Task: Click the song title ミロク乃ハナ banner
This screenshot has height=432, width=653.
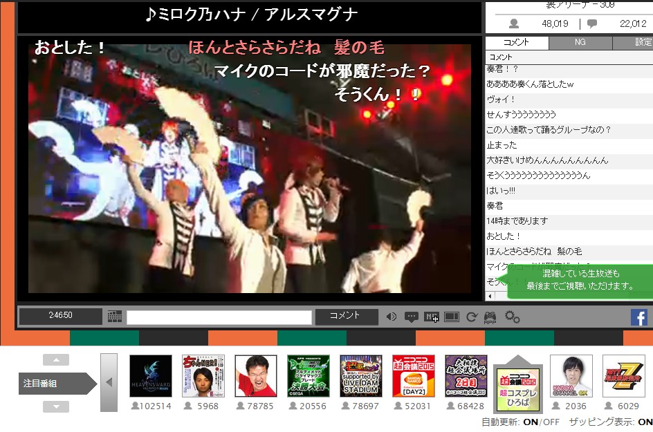Action: click(x=251, y=15)
